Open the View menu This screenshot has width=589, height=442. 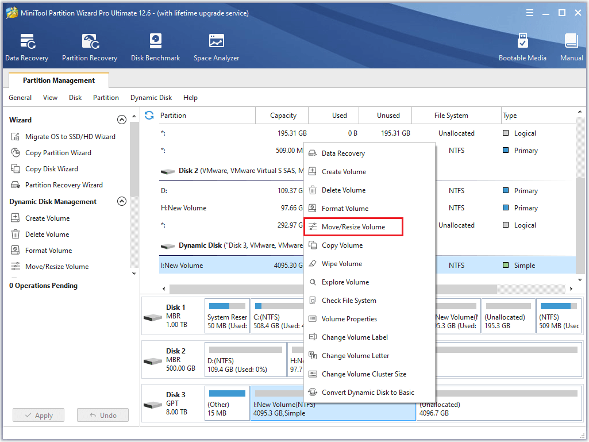51,98
